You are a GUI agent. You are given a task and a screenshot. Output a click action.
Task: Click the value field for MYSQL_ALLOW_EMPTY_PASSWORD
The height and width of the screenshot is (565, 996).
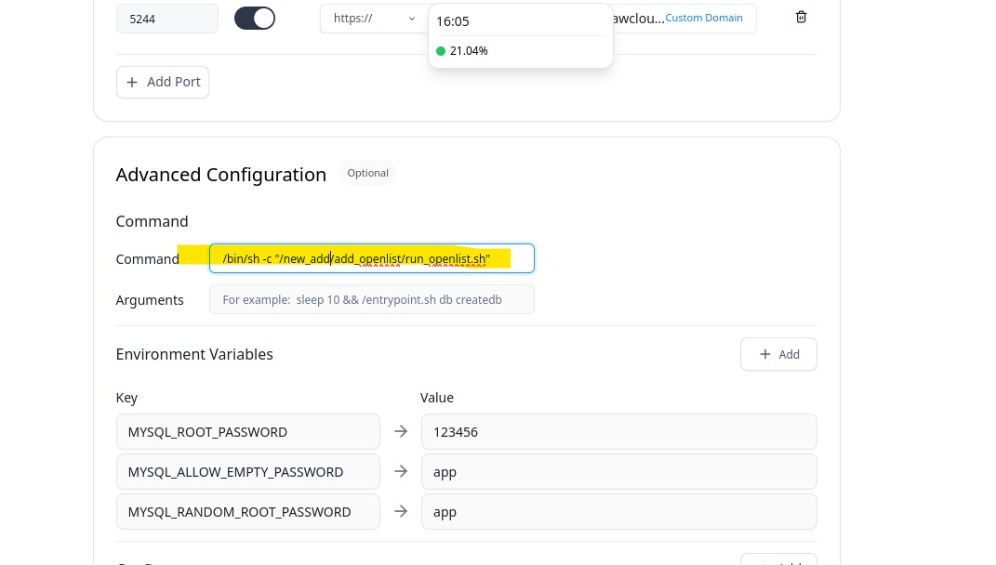pos(618,471)
